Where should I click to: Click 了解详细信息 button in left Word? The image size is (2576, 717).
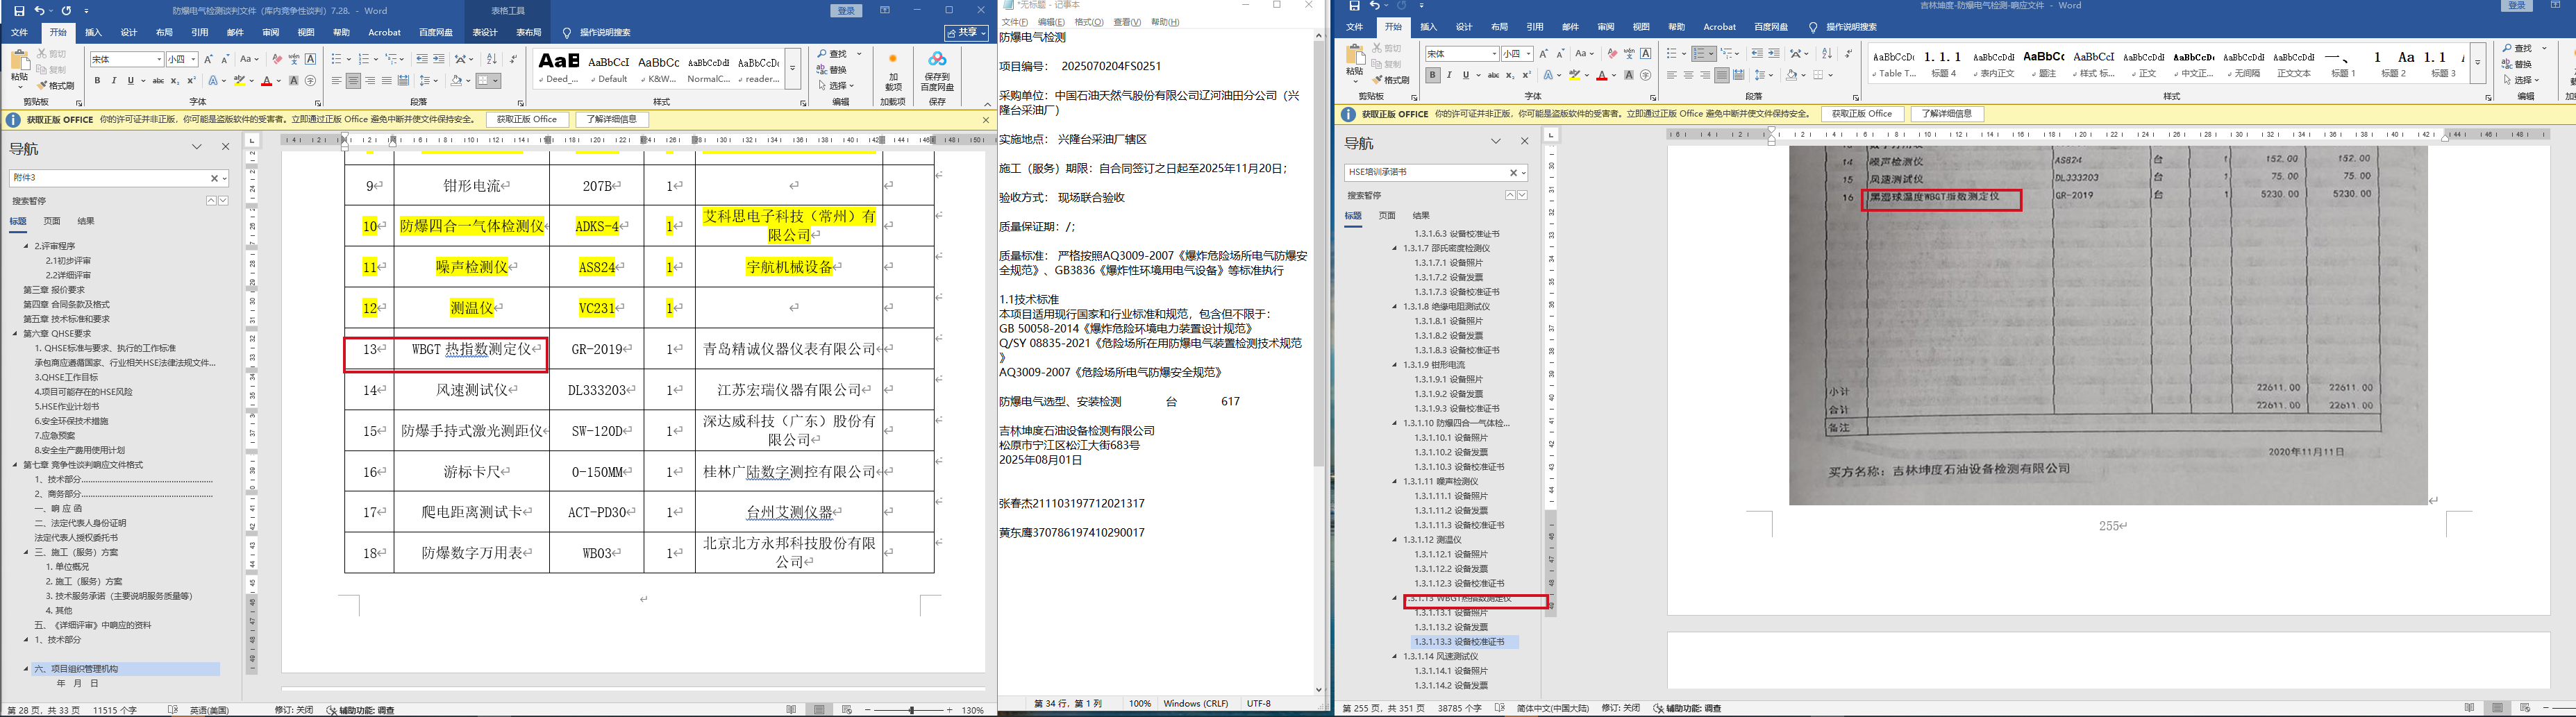click(x=612, y=119)
